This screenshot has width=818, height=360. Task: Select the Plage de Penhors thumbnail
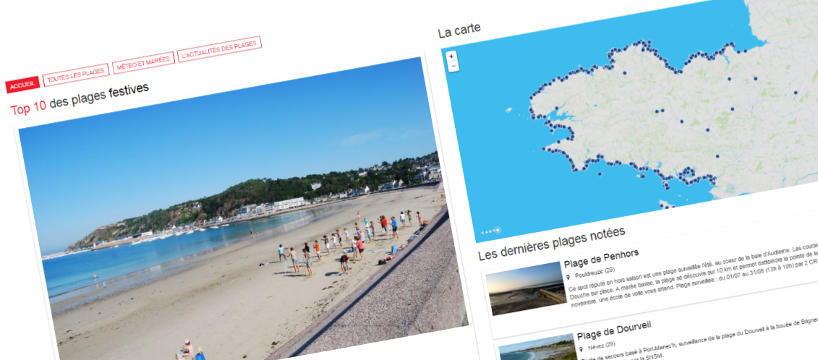click(527, 288)
